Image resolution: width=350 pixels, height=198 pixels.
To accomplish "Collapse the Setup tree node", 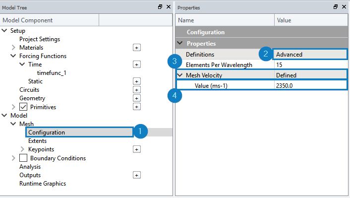I will pos(4,30).
